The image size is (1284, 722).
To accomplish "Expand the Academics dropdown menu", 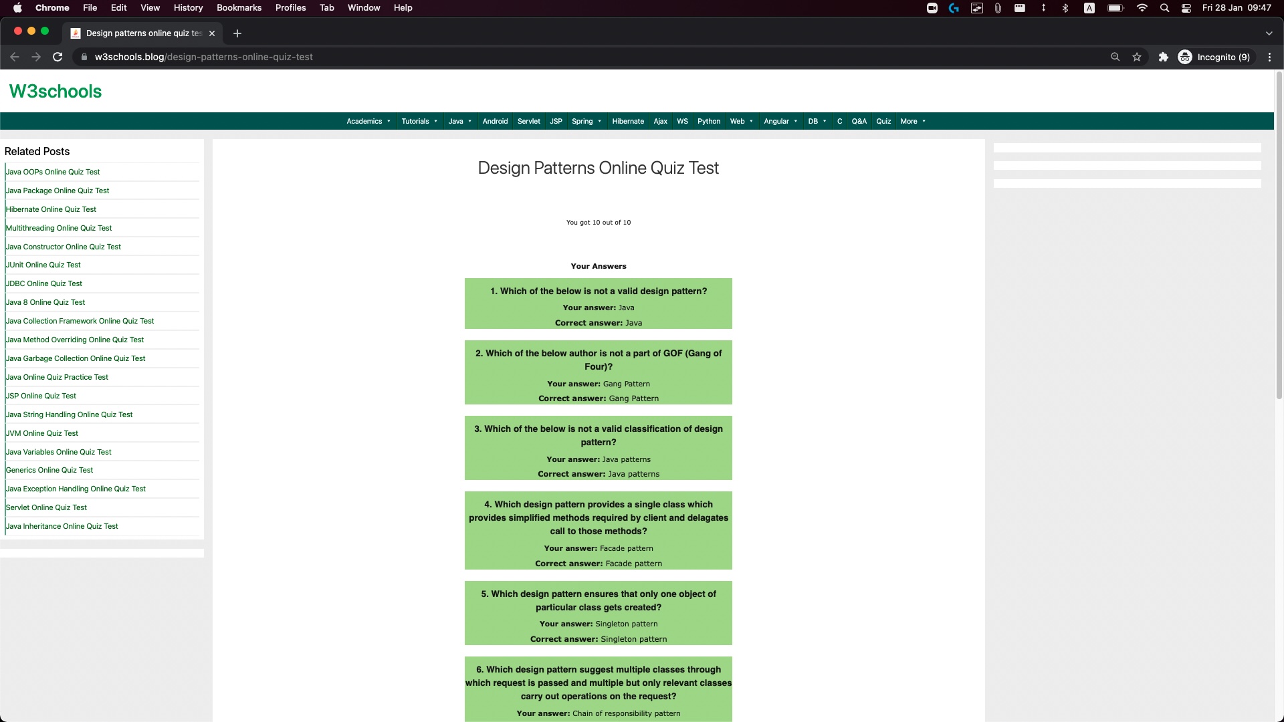I will click(x=368, y=121).
